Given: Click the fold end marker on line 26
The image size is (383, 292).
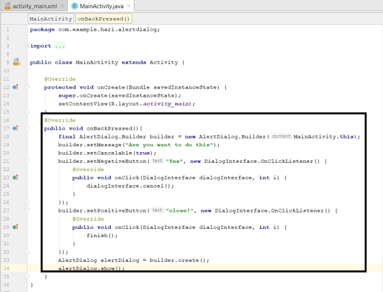Looking at the screenshot, I should click(27, 202).
